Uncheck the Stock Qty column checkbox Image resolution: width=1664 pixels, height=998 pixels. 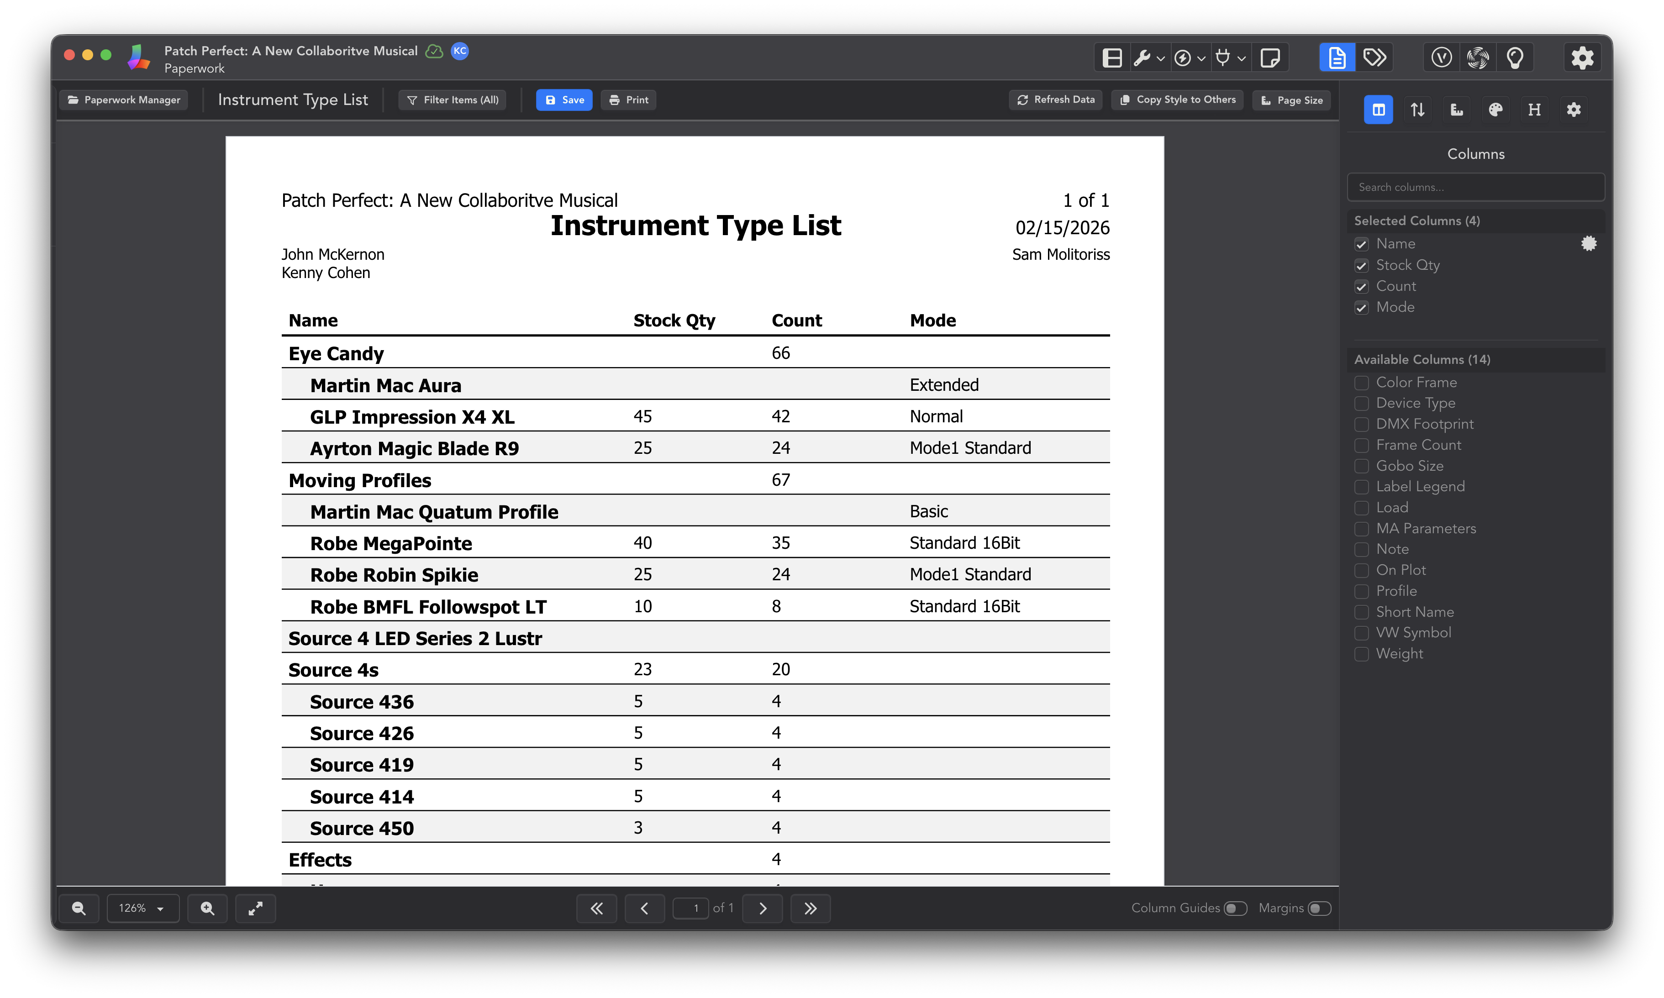[1361, 266]
